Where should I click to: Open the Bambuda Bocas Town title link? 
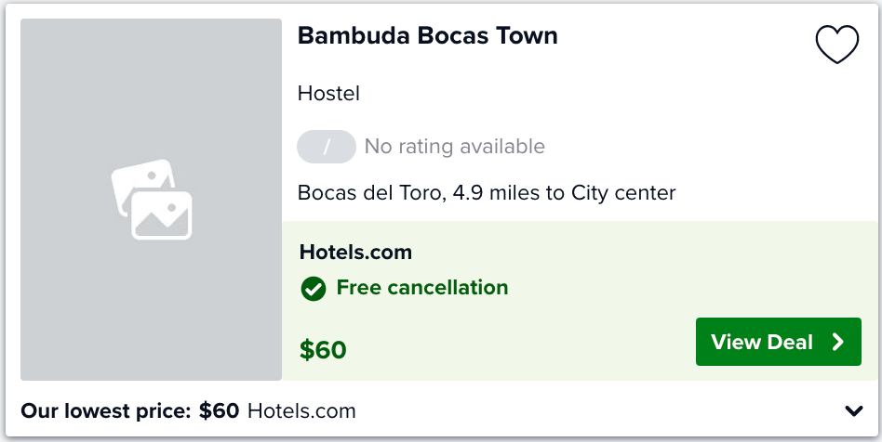427,35
